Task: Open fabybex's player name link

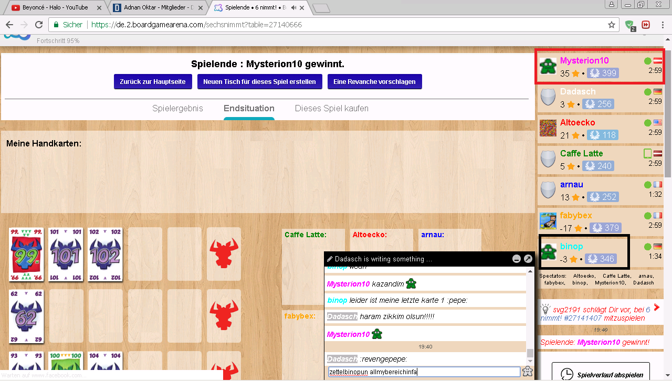Action: (x=576, y=216)
